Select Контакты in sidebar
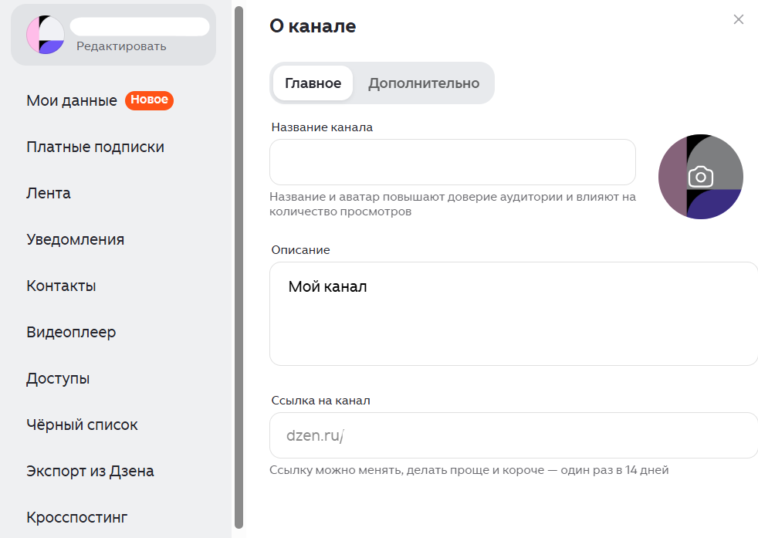Viewport: 758px width, 538px height. pyautogui.click(x=61, y=286)
